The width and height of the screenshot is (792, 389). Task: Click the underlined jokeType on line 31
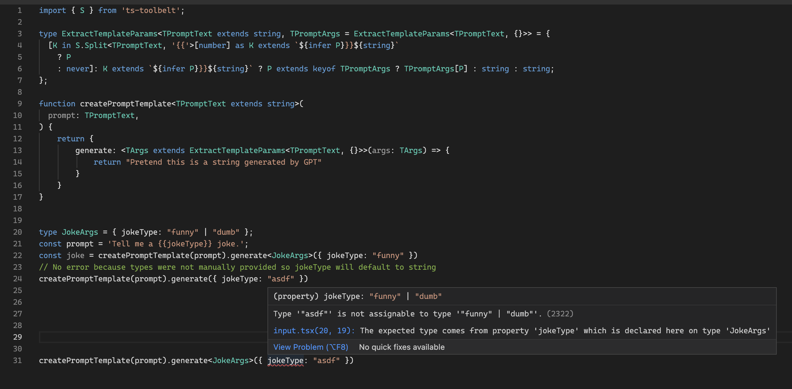click(285, 360)
